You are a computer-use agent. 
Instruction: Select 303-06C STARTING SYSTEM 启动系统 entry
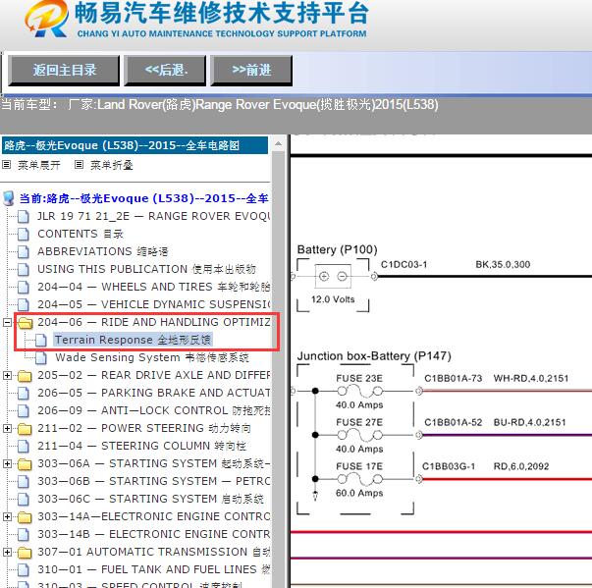point(150,499)
